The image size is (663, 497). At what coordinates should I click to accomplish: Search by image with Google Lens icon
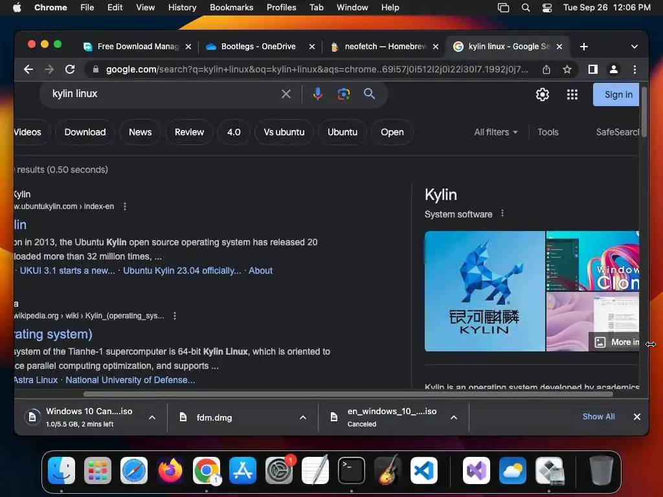(x=343, y=94)
